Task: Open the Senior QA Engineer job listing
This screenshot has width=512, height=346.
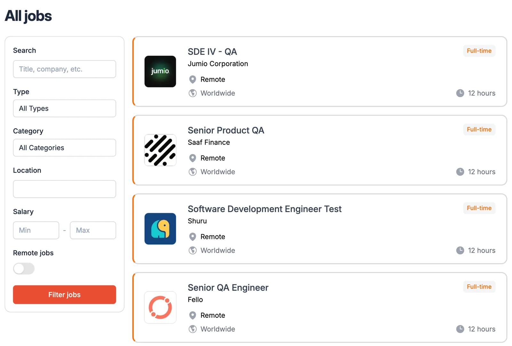Action: coord(228,288)
